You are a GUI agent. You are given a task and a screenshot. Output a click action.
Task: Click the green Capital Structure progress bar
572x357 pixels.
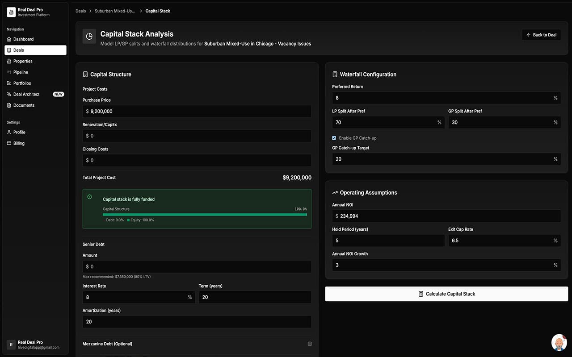coord(205,215)
